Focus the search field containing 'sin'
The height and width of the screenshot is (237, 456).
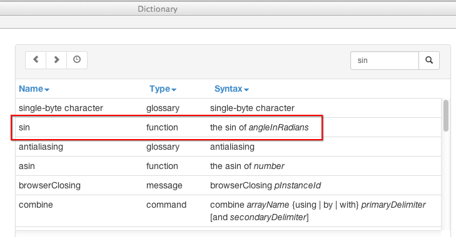385,60
